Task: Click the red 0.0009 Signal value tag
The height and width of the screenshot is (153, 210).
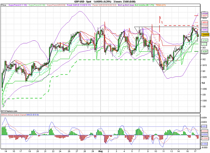Action: coord(205,131)
